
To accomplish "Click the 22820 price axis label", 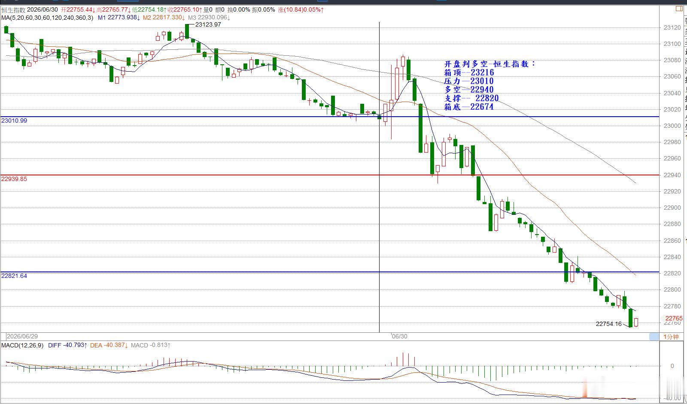I will click(x=672, y=273).
